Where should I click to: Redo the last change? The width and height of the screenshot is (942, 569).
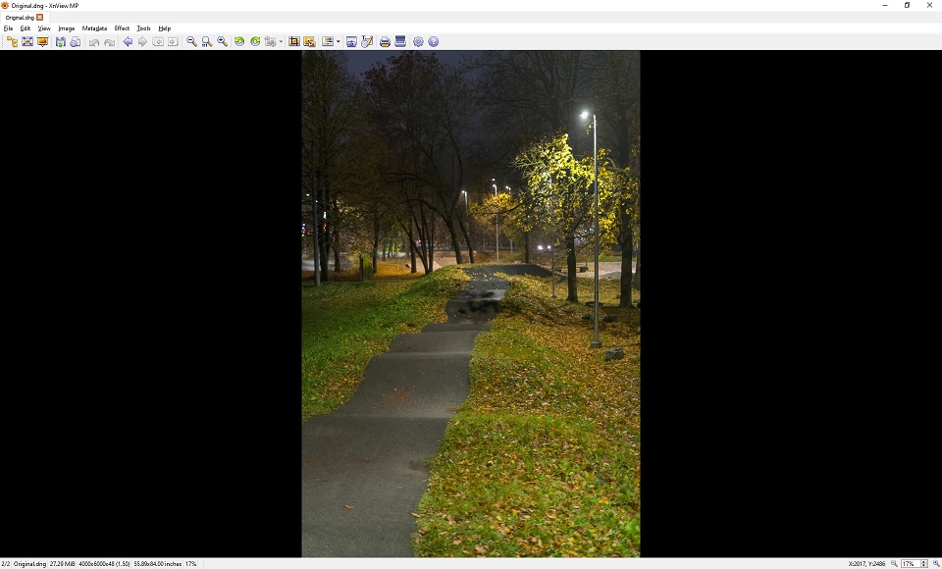(x=109, y=42)
